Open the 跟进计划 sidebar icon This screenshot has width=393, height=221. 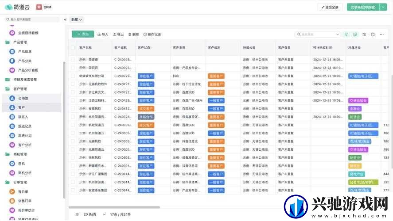[x=12, y=136]
